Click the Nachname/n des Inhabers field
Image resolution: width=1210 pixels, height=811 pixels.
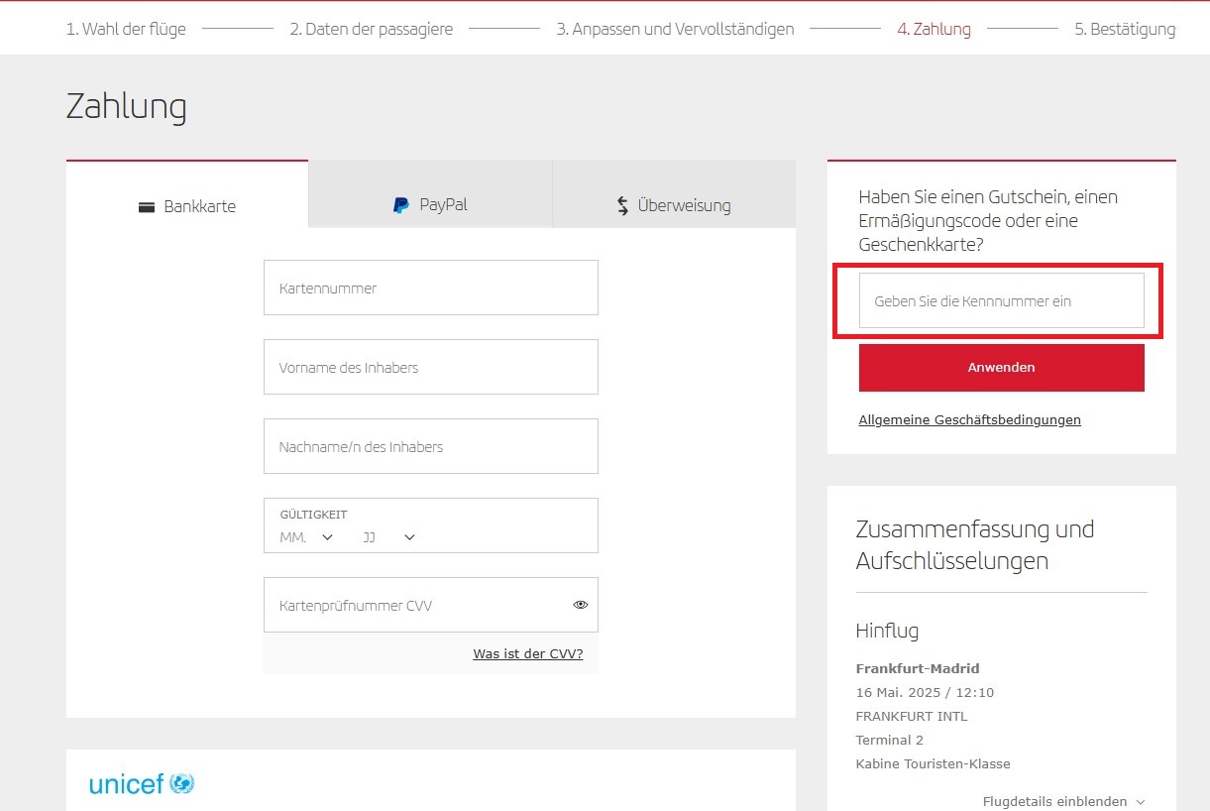[430, 447]
